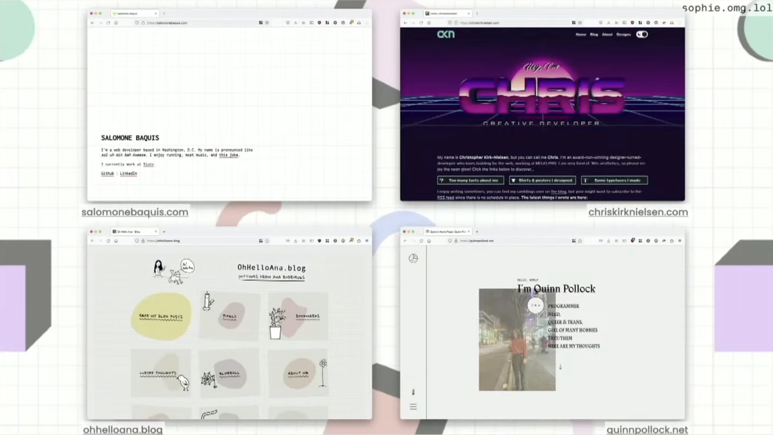Image resolution: width=773 pixels, height=435 pixels.
Task: Reload the salomonebaquis.com browser window
Action: [108, 23]
